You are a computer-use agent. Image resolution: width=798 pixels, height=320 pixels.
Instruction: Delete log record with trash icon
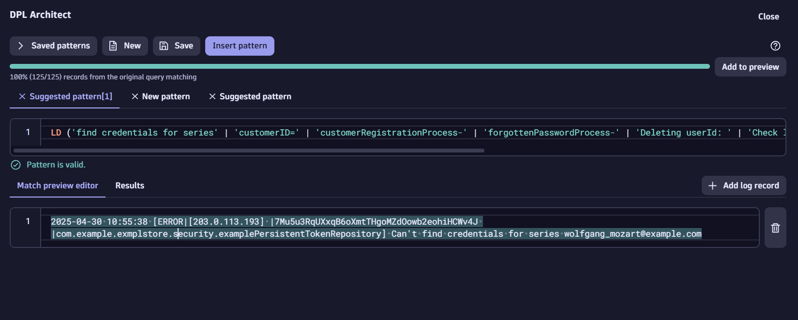pyautogui.click(x=775, y=228)
